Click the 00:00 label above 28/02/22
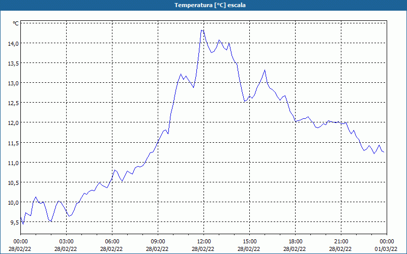Screen dimensions: 407x254 [x=20, y=242]
